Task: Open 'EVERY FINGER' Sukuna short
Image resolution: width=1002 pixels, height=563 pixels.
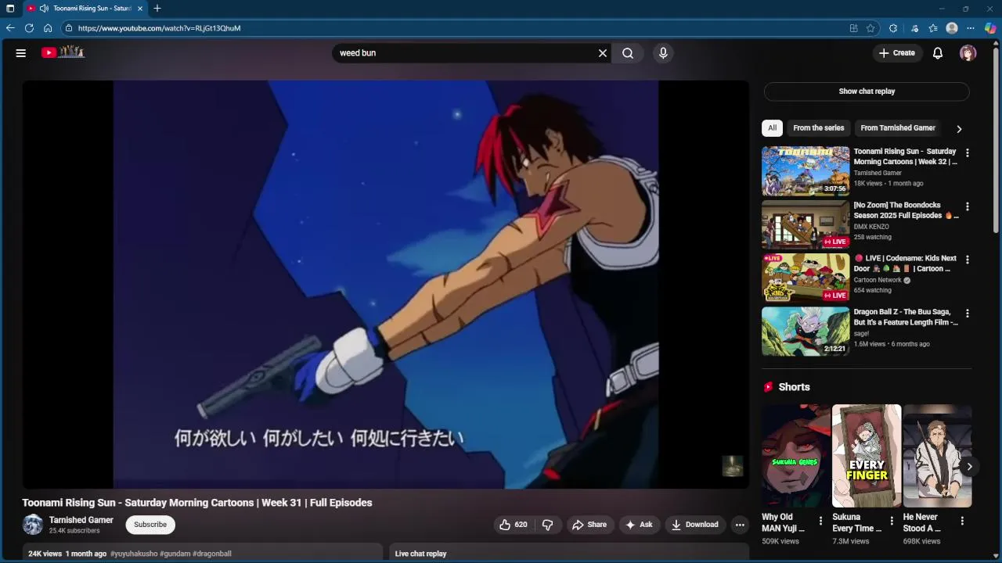Action: click(x=867, y=456)
